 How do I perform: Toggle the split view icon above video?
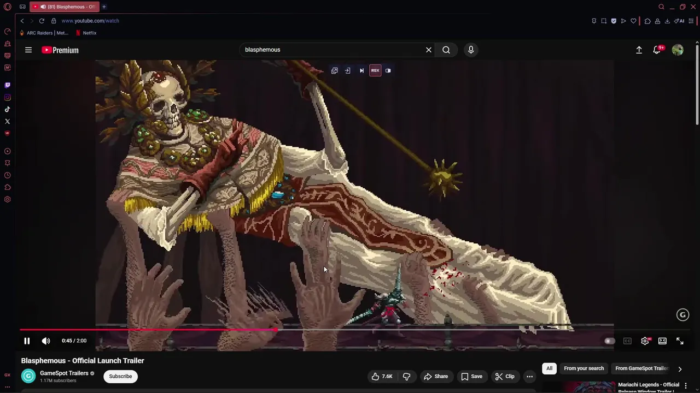click(388, 70)
